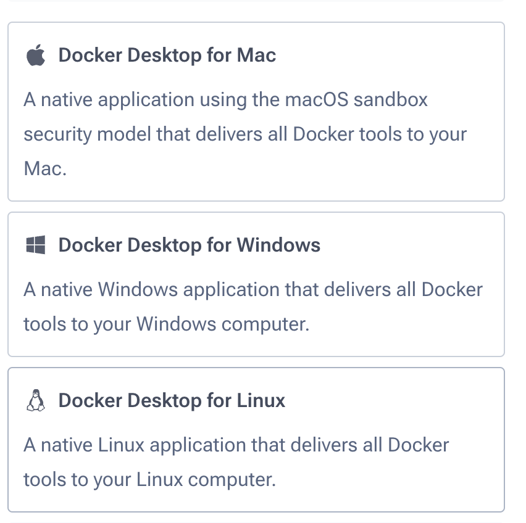Viewport: 526px width, 523px height.
Task: Click 'Linux computer.' in the Linux description
Action: coord(206,479)
